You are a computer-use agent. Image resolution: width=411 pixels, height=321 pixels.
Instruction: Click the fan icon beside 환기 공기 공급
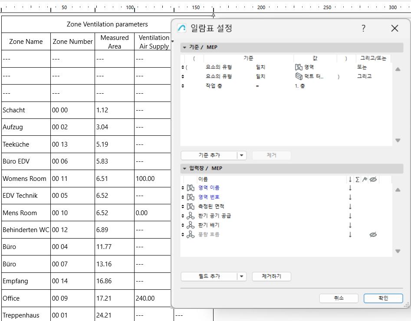[x=191, y=216]
